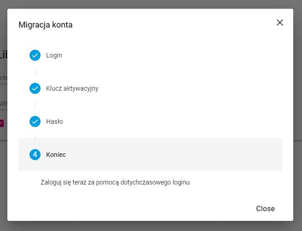The image size is (302, 231).
Task: Select the Hasło step checkmark icon
Action: pyautogui.click(x=35, y=121)
